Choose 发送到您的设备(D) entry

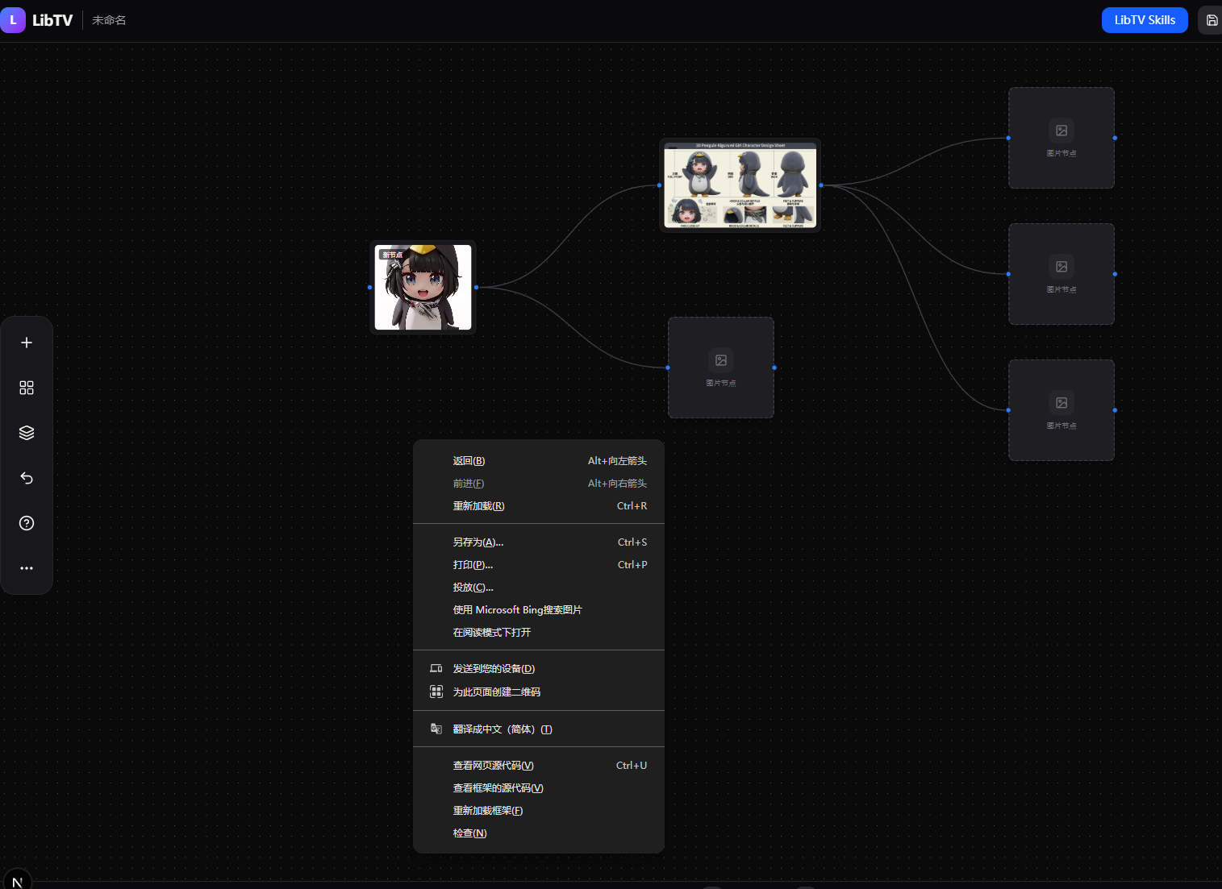coord(539,669)
